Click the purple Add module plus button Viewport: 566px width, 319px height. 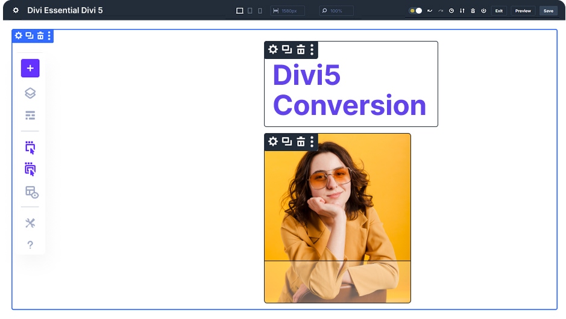pyautogui.click(x=30, y=69)
